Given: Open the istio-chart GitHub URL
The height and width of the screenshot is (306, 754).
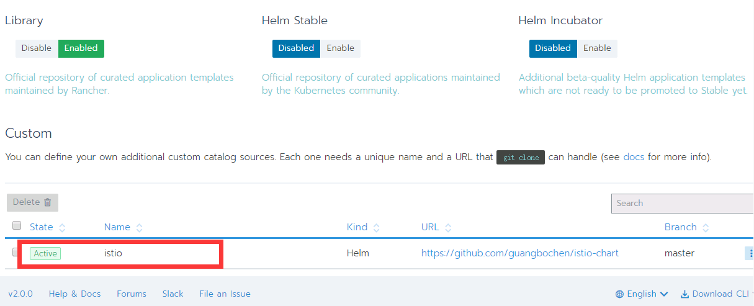Looking at the screenshot, I should tap(520, 253).
